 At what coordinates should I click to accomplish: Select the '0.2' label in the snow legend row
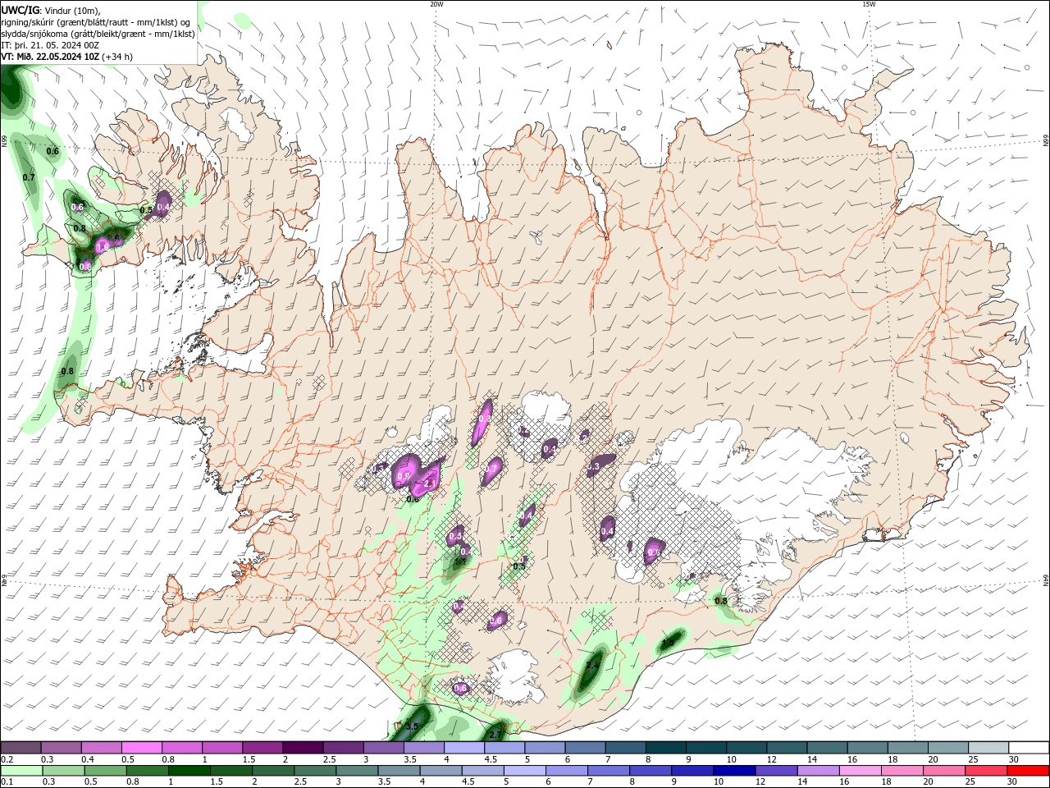pyautogui.click(x=7, y=759)
